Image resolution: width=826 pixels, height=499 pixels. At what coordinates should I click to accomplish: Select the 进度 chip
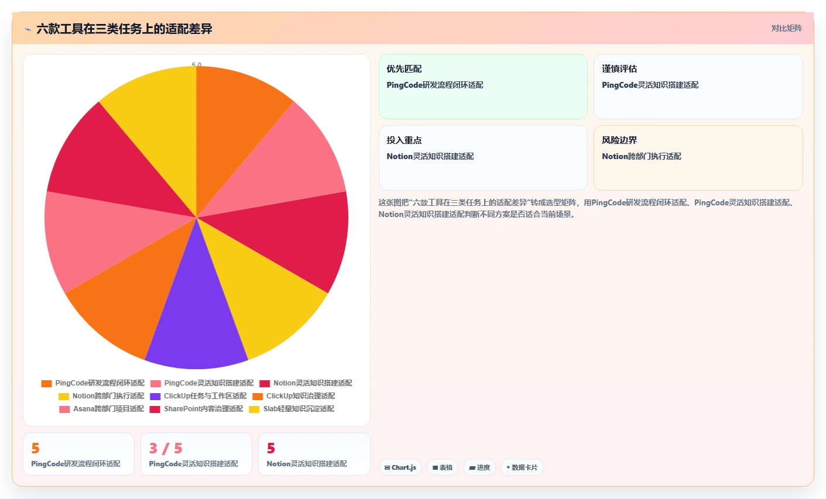click(x=479, y=467)
